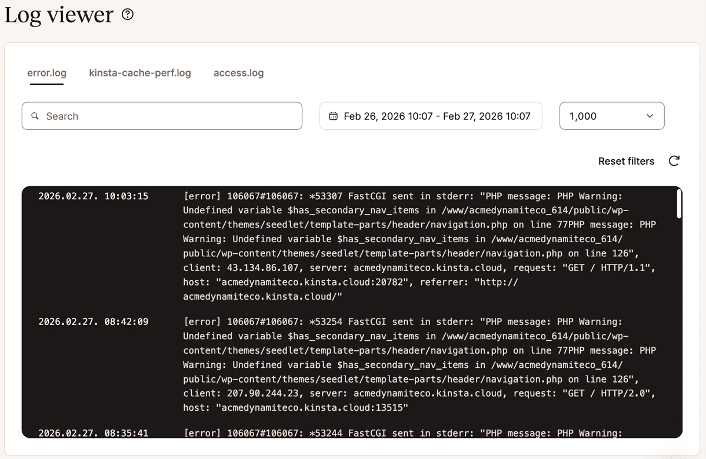The height and width of the screenshot is (459, 706).
Task: Click the log panel scrollbar thumb
Action: pos(679,203)
